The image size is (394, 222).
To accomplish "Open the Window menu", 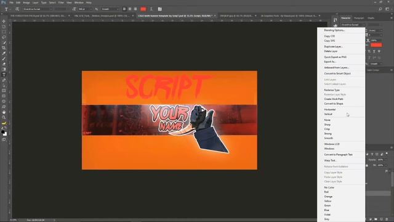I will pos(79,2).
